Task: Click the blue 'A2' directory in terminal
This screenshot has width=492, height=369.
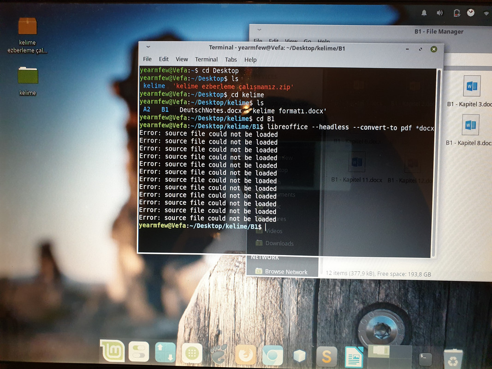Action: click(x=147, y=109)
